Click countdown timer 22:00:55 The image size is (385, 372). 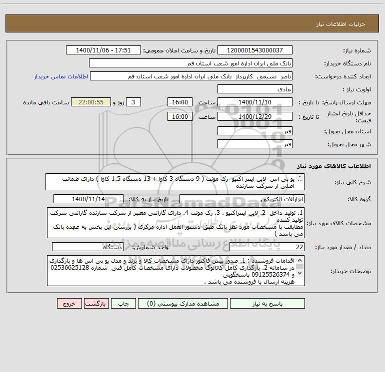[91, 102]
